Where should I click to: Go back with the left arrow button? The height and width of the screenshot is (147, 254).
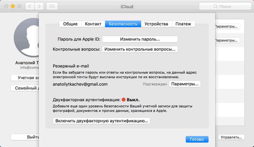point(30,6)
